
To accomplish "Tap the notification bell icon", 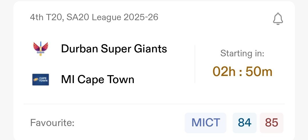I will click(x=278, y=19).
